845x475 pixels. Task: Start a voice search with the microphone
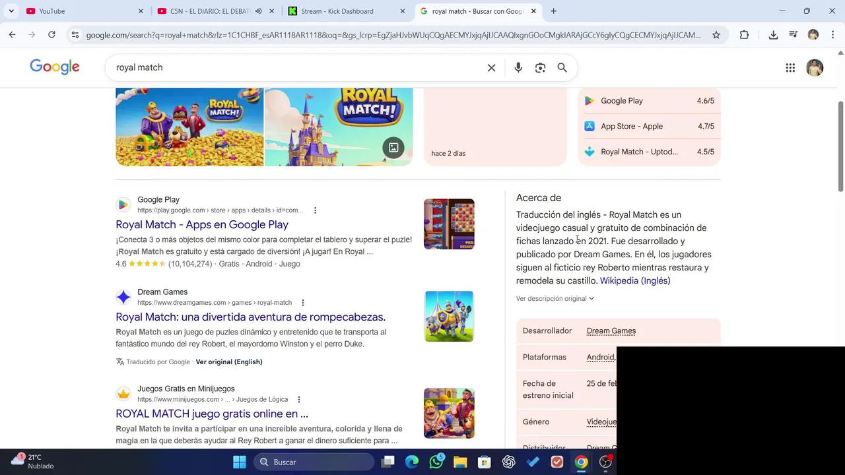click(x=518, y=67)
